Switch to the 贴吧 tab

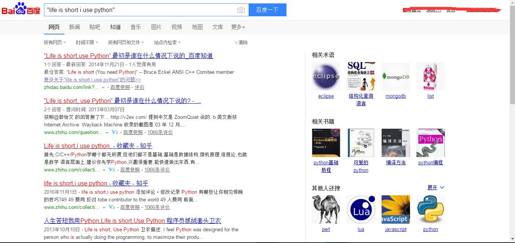click(x=95, y=27)
